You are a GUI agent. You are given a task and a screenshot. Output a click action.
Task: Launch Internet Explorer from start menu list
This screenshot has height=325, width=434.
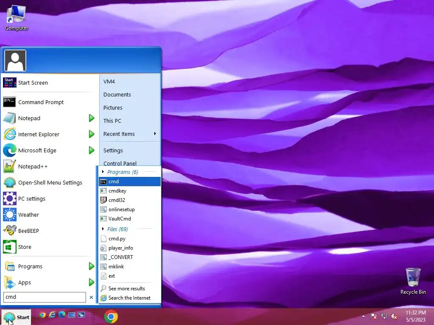44,134
